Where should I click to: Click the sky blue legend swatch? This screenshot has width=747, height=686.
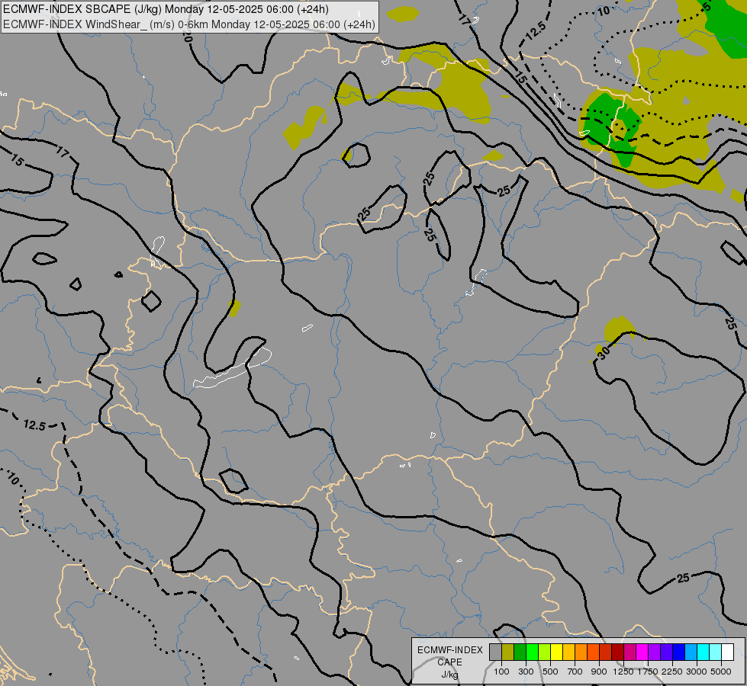point(691,652)
